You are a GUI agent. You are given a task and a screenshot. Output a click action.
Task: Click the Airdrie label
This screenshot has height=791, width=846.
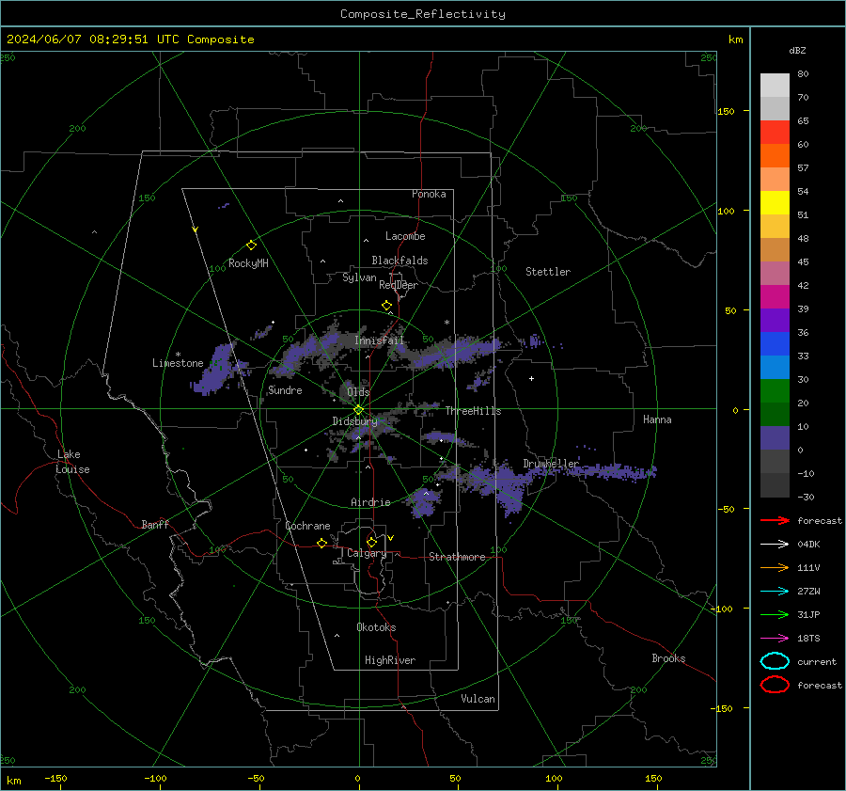370,502
